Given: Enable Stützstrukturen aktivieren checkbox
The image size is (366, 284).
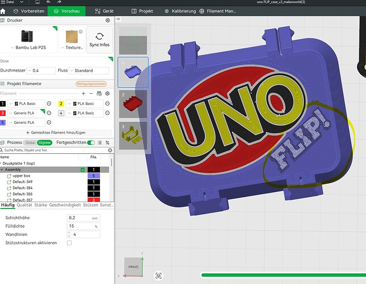Looking at the screenshot, I should pyautogui.click(x=69, y=243).
